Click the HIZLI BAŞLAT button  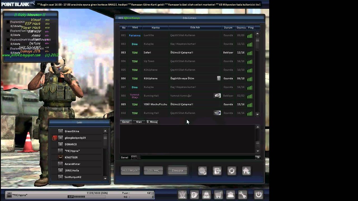click(130, 171)
